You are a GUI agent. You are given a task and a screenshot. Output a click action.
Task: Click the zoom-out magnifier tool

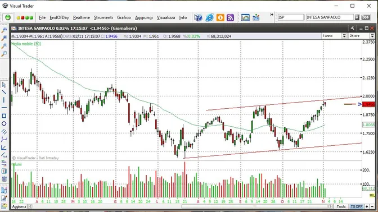[x=4, y=45]
